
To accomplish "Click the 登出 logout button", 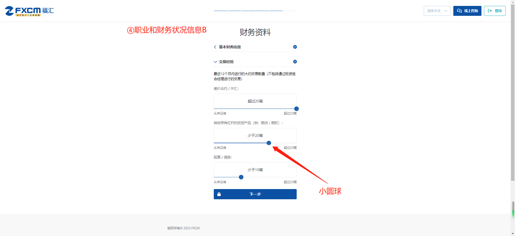I will coord(495,11).
